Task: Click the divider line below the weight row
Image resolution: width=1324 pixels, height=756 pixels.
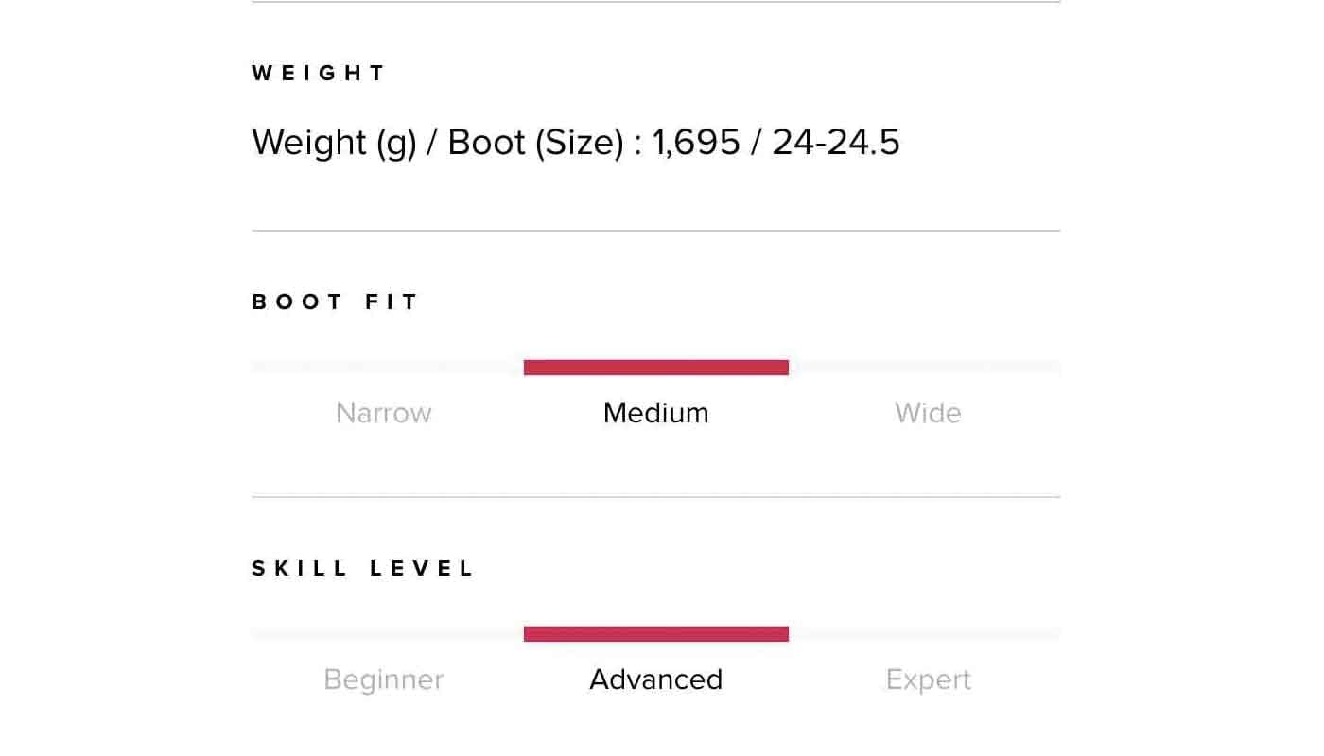Action: 655,231
